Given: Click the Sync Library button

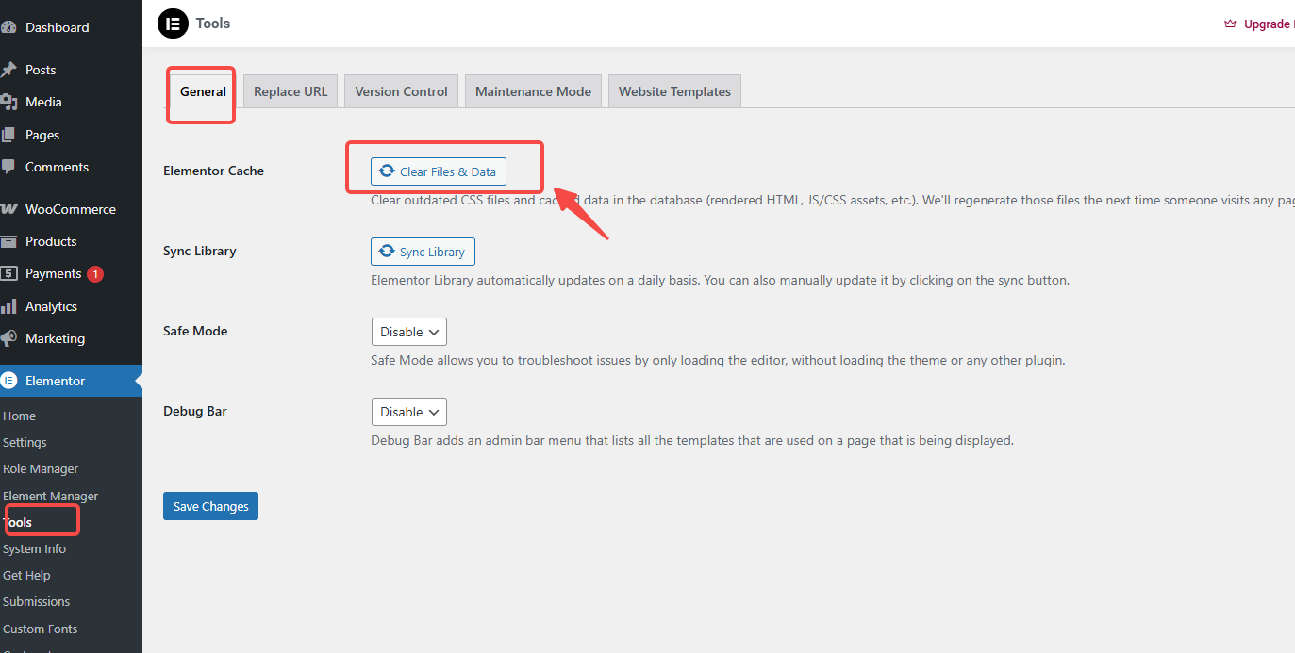Looking at the screenshot, I should coord(423,252).
